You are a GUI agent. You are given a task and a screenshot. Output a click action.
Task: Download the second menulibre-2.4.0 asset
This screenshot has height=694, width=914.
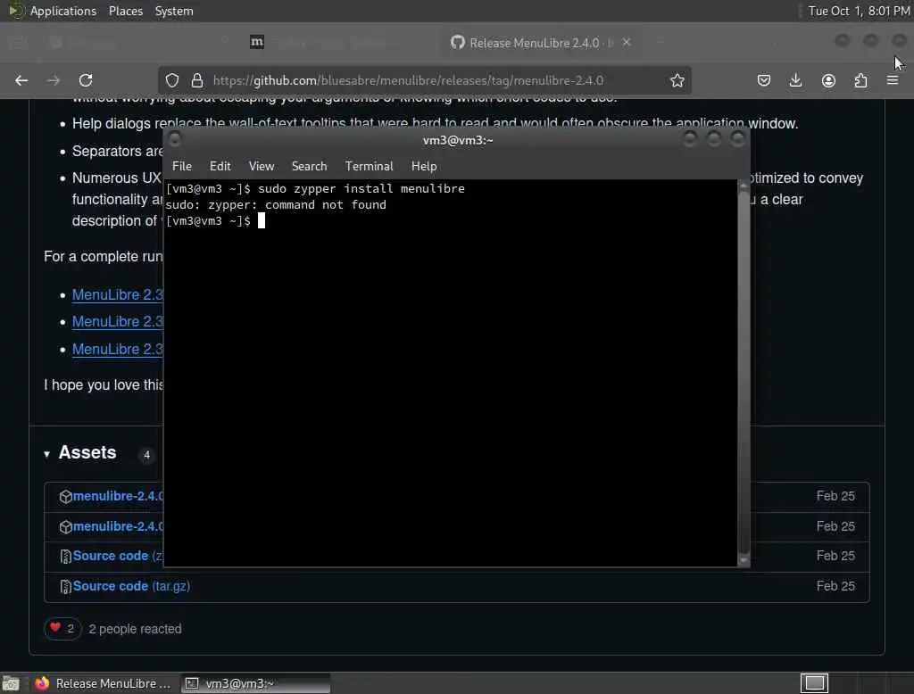(x=119, y=526)
